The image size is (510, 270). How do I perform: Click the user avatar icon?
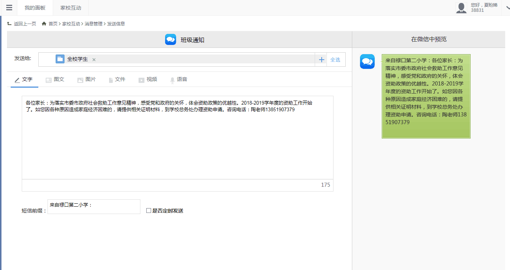[461, 8]
